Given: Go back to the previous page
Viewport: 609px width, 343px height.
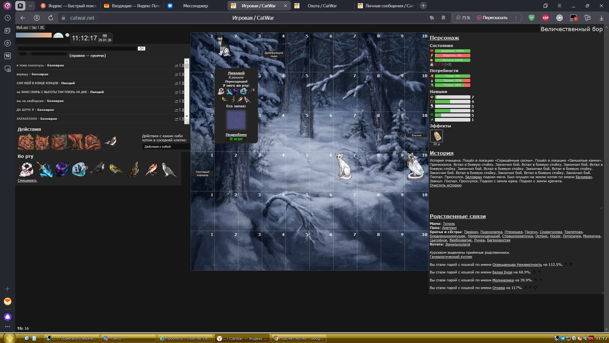Looking at the screenshot, I should click(x=23, y=18).
